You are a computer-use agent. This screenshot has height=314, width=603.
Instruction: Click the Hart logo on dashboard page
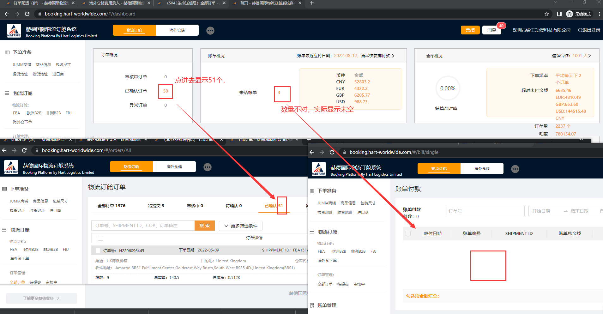[x=14, y=31]
